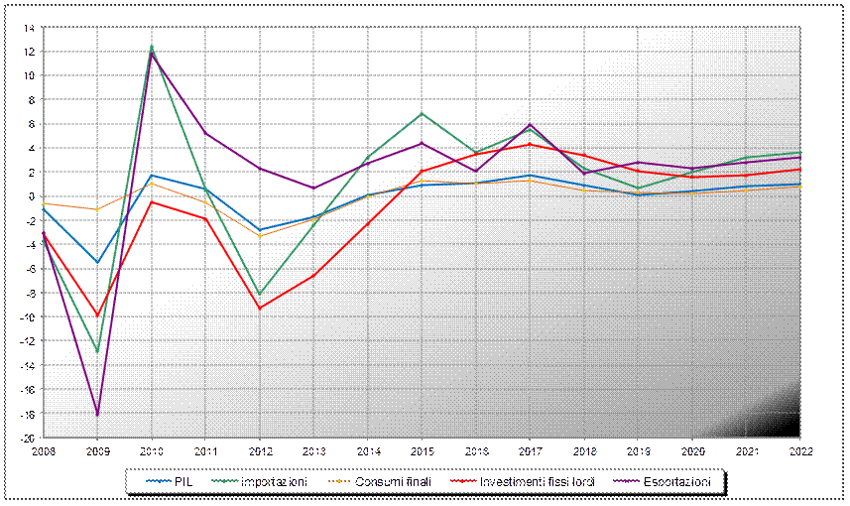Click the purple Esportazioni low point at 2009
This screenshot has width=850, height=506.
(97, 415)
